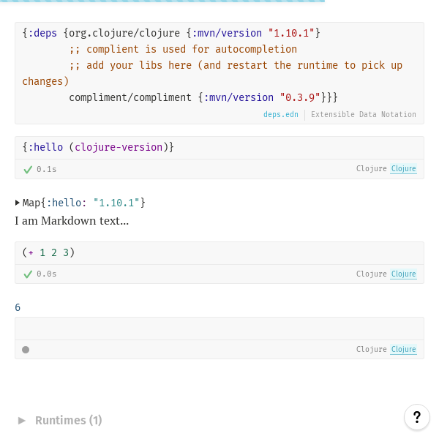The image size is (439, 439).
Task: Click the {:hello (clojure-version)} code
Action: click(x=98, y=148)
